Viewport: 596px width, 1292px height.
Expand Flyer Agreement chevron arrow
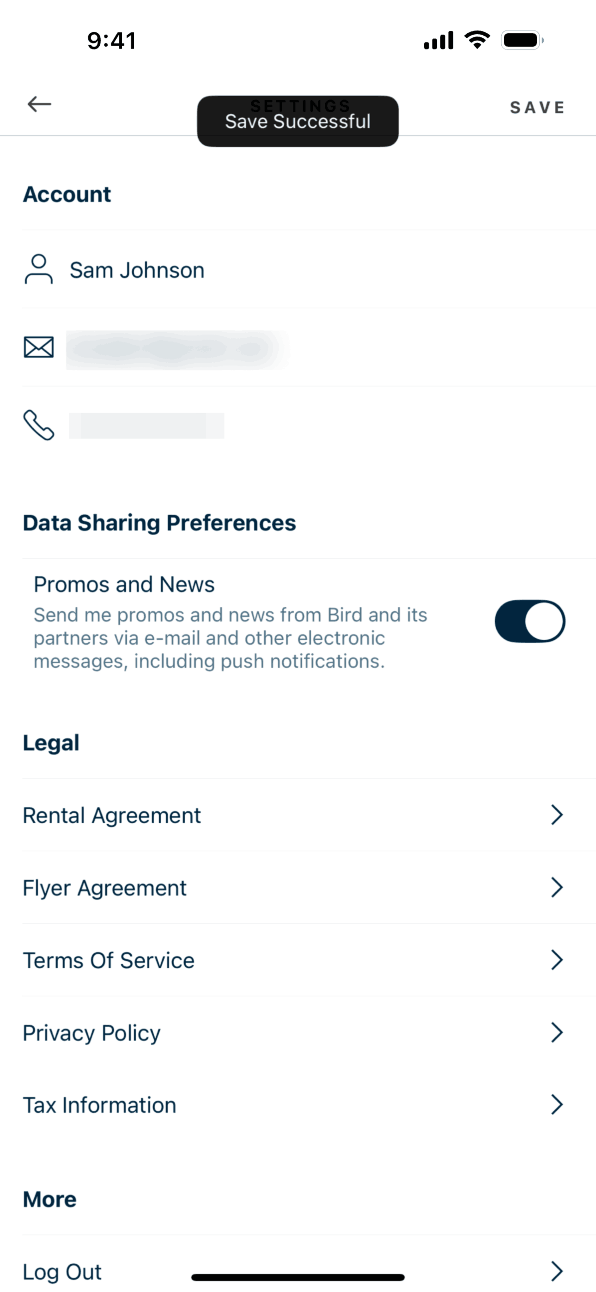pyautogui.click(x=557, y=888)
